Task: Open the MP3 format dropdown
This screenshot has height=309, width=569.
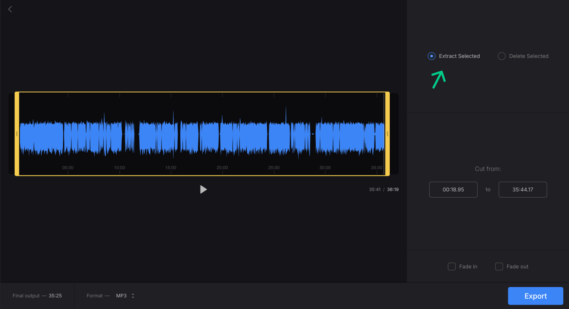Action: pyautogui.click(x=125, y=296)
